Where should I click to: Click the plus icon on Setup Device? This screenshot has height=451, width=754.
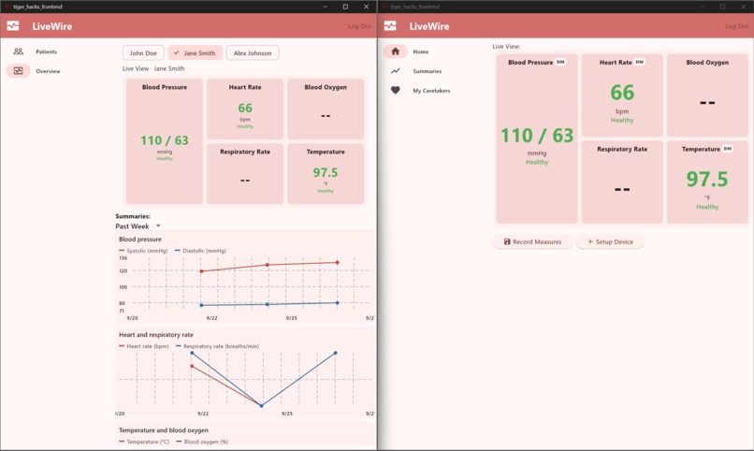click(x=590, y=241)
